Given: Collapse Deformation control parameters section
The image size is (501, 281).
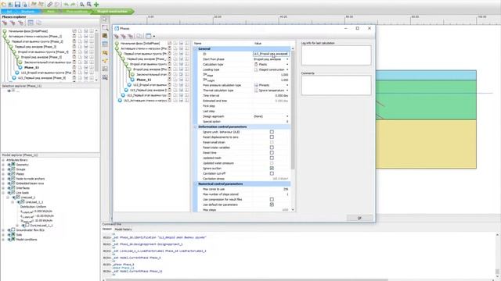Looking at the screenshot, I should (x=196, y=126).
